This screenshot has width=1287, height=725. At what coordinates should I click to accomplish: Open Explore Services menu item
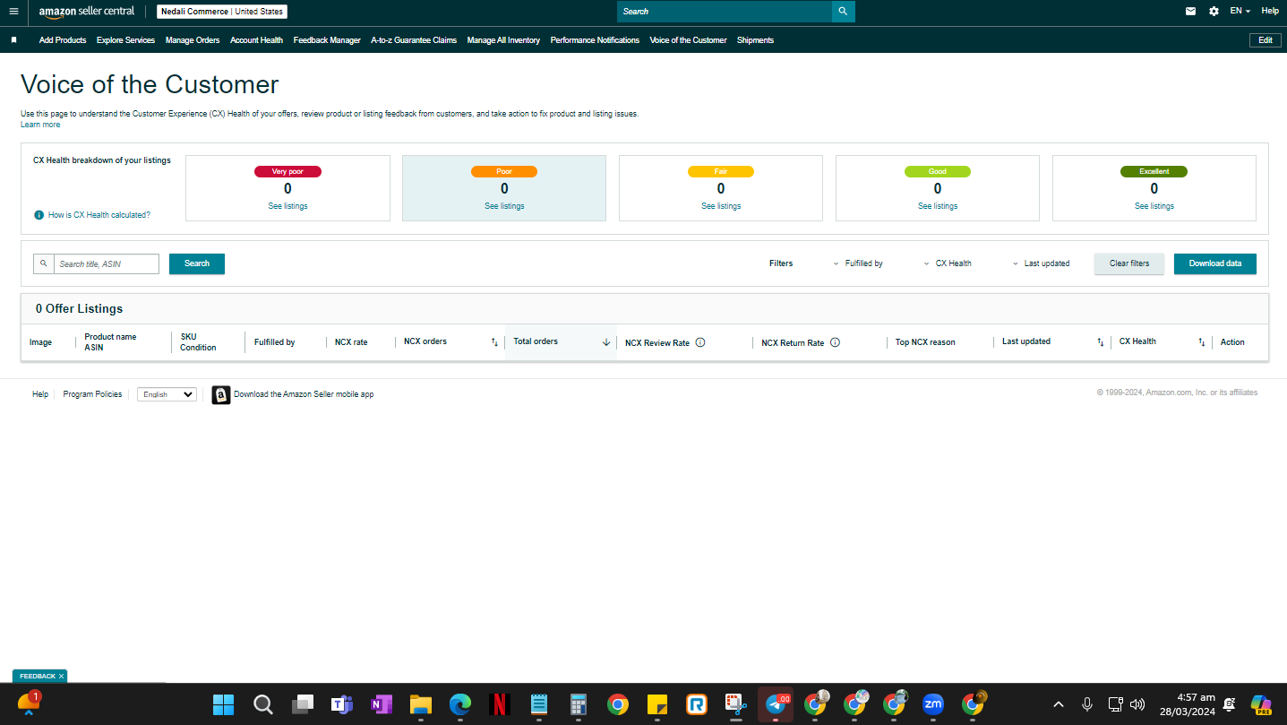[125, 40]
